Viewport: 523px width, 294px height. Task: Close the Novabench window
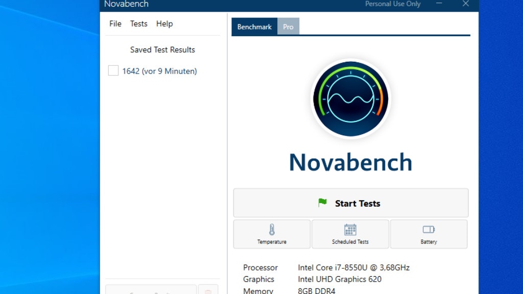point(466,4)
